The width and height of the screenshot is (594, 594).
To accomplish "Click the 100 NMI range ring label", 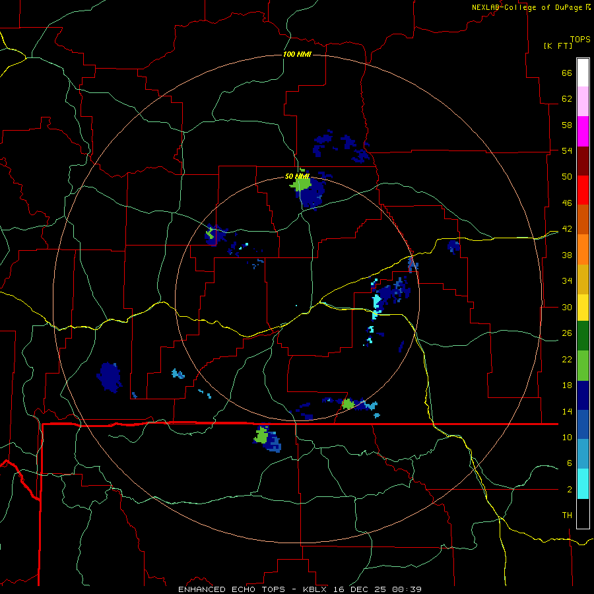I will click(297, 54).
